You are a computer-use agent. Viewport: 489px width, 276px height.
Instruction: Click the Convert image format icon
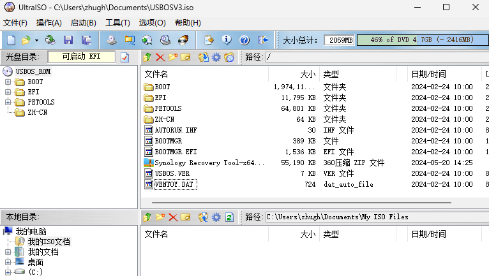[130, 40]
